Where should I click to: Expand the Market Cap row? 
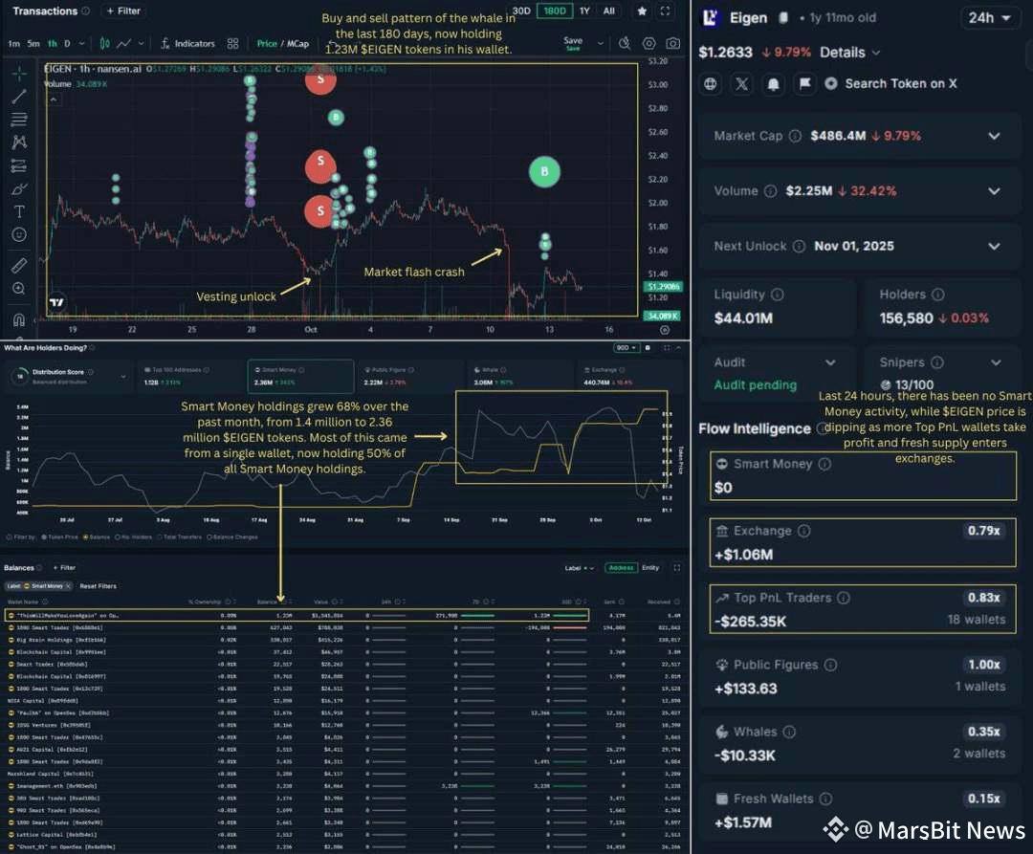(861, 136)
